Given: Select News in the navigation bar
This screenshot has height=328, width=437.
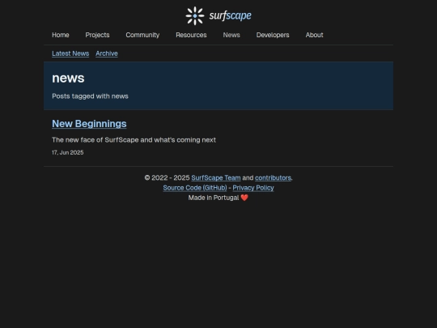Looking at the screenshot, I should (231, 35).
